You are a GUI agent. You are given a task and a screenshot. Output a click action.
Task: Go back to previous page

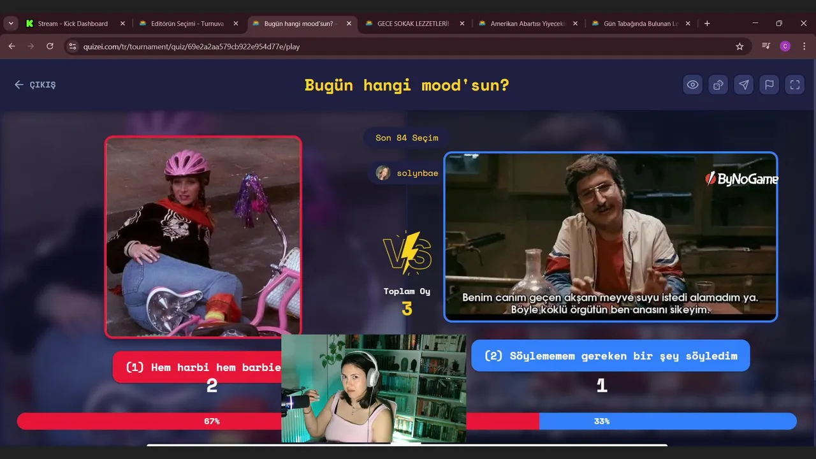11,47
